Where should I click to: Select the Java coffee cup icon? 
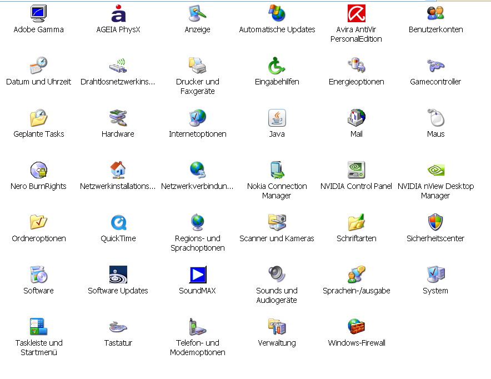277,118
